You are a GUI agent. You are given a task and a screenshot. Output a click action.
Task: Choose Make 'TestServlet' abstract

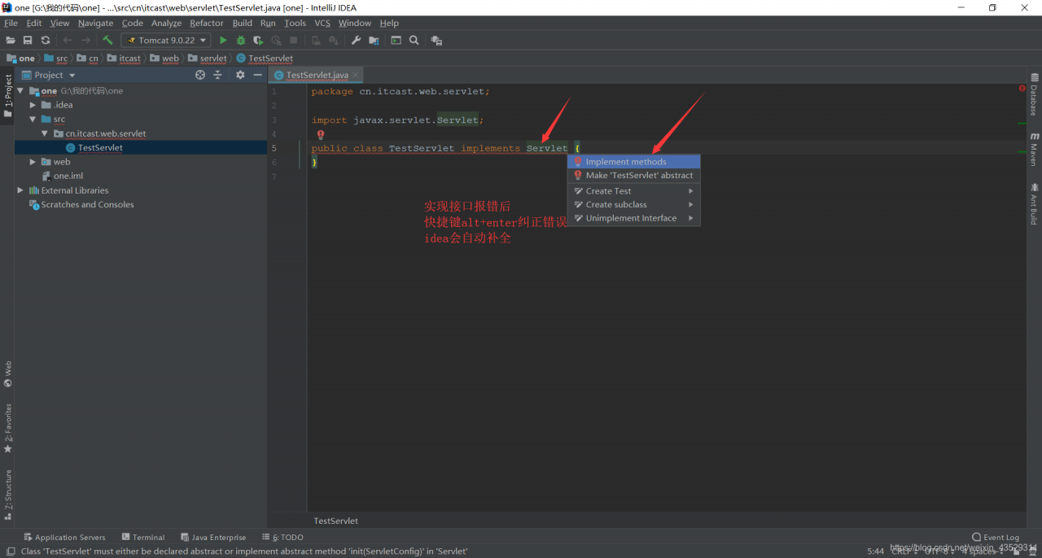pos(633,175)
